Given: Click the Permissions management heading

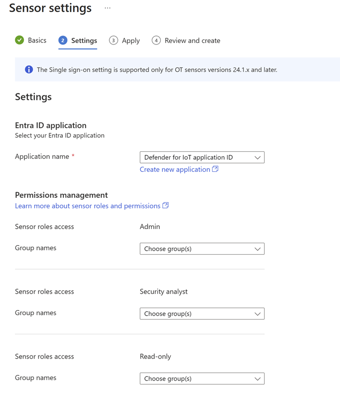Looking at the screenshot, I should pos(61,195).
